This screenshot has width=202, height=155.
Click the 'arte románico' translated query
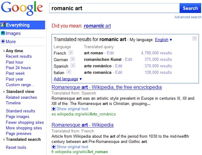[98, 66]
